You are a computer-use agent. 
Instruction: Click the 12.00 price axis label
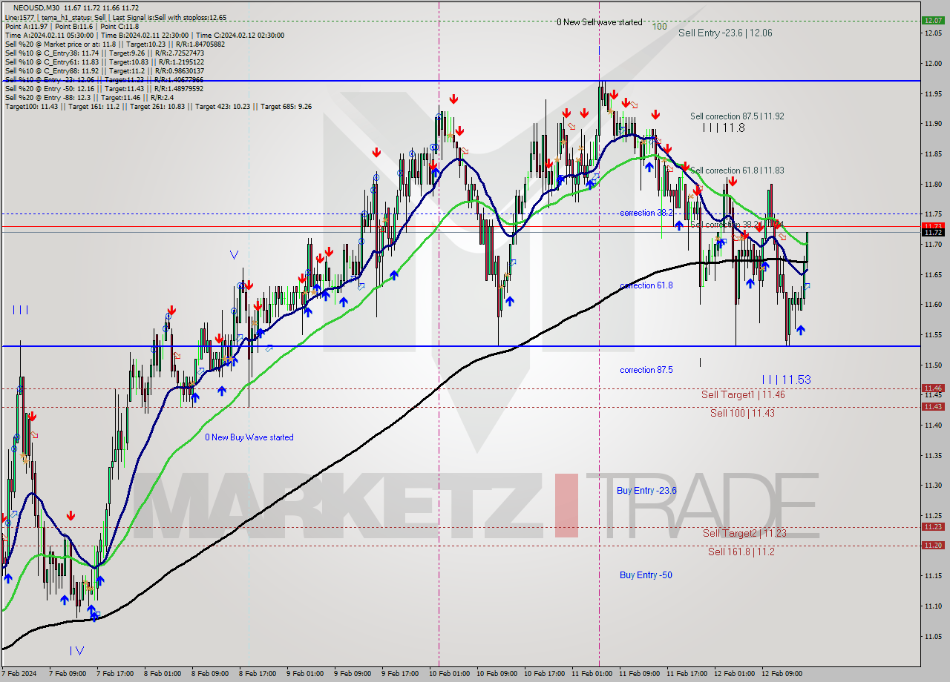[x=933, y=63]
